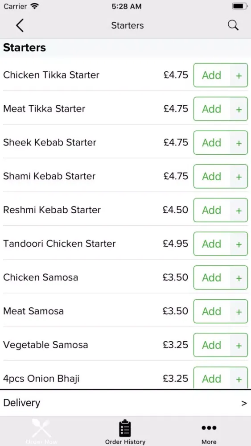Viewport: 251px width, 446px height.
Task: Click plus icon for Vegetable Samosa
Action: [x=239, y=345]
